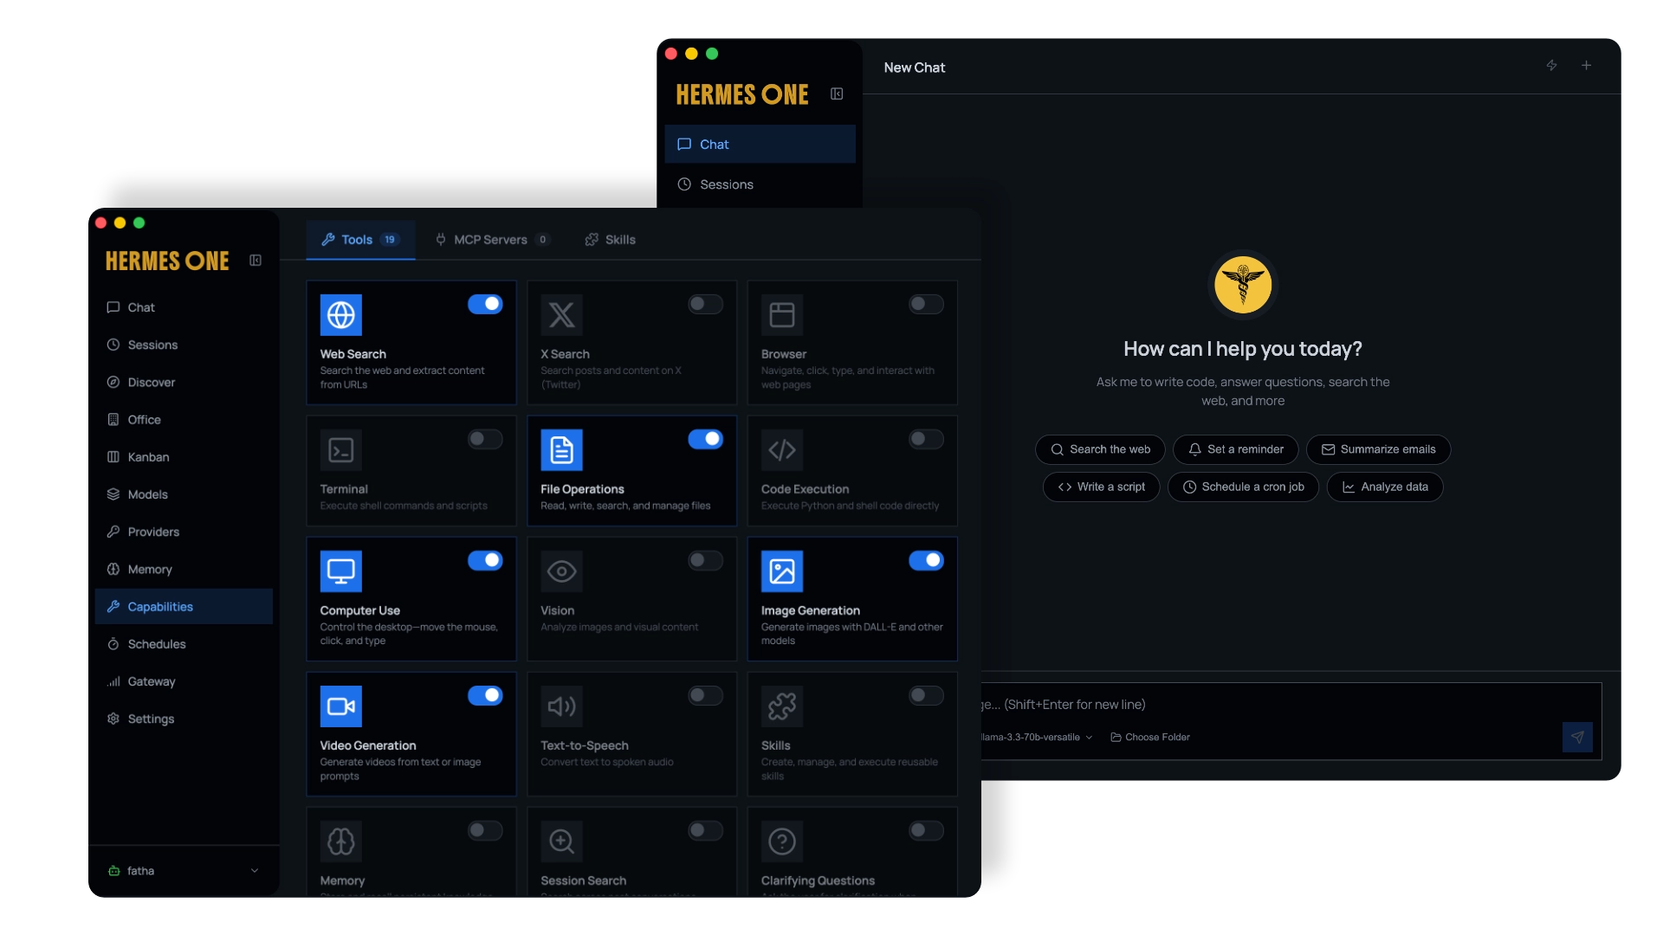
Task: Switch to the Tools tab
Action: point(360,240)
